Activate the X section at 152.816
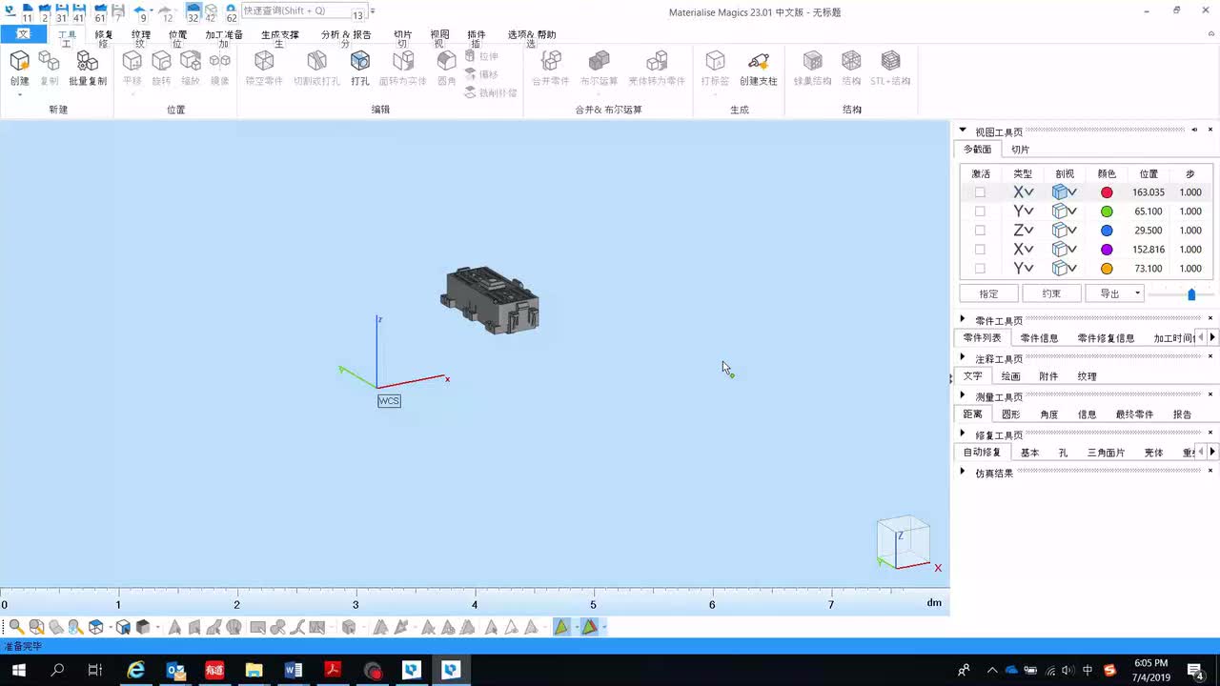Viewport: 1220px width, 686px height. (x=980, y=250)
